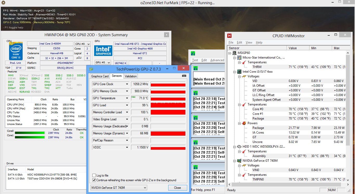Select the IA Cores power row
This screenshot has height=194, width=355.
286,133
